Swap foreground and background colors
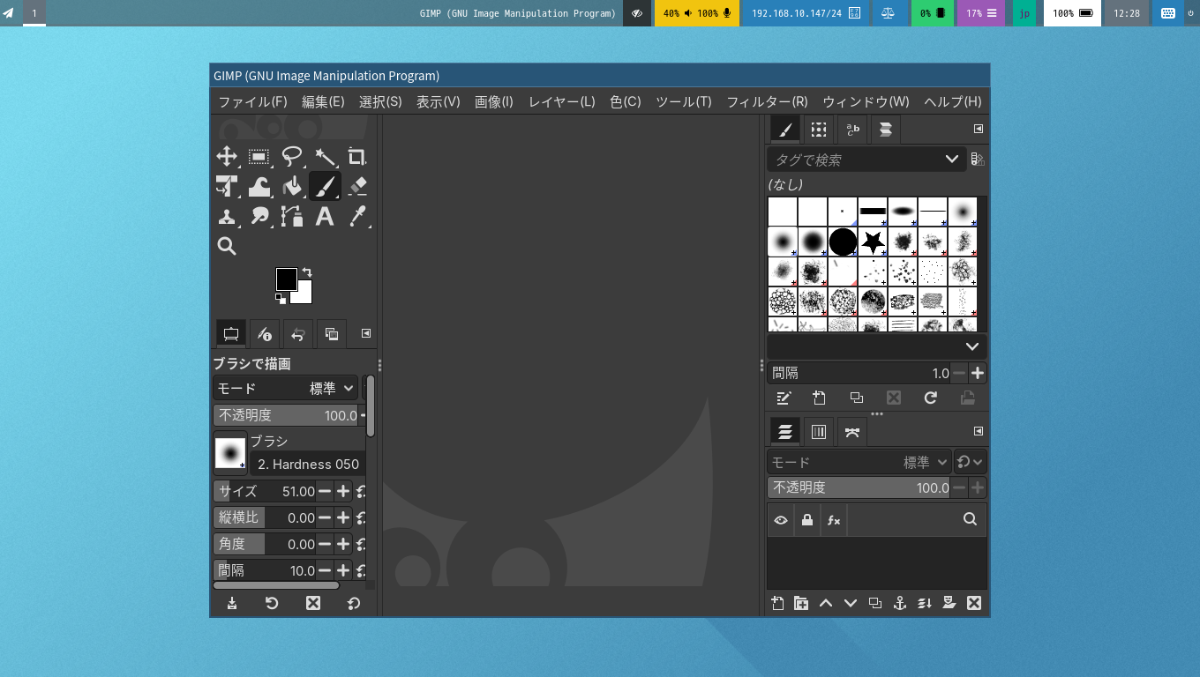Screen dimensions: 1200x677 coord(307,272)
